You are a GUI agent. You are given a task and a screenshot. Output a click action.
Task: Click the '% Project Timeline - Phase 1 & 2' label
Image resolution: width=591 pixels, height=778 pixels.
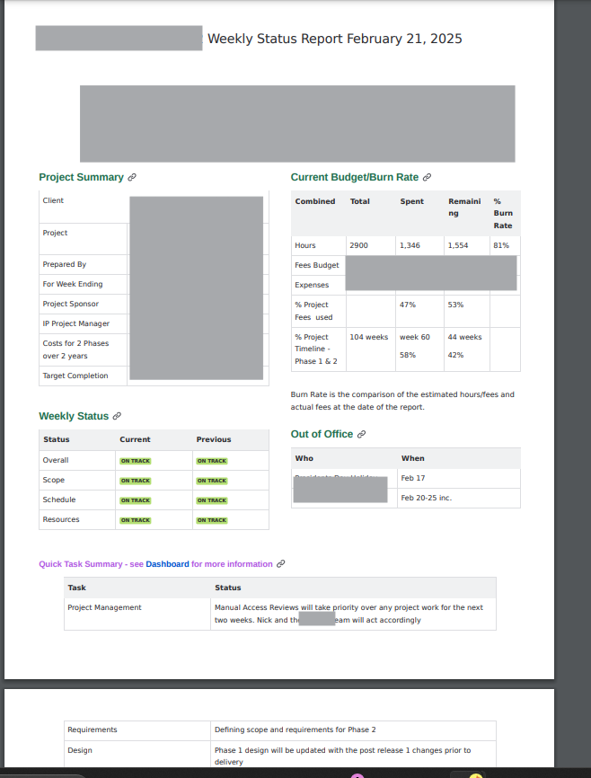click(316, 349)
